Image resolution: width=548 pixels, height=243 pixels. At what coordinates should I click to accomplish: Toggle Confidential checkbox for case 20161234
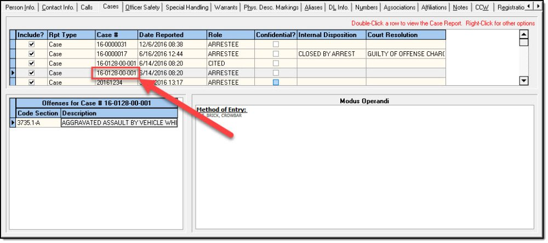[276, 82]
